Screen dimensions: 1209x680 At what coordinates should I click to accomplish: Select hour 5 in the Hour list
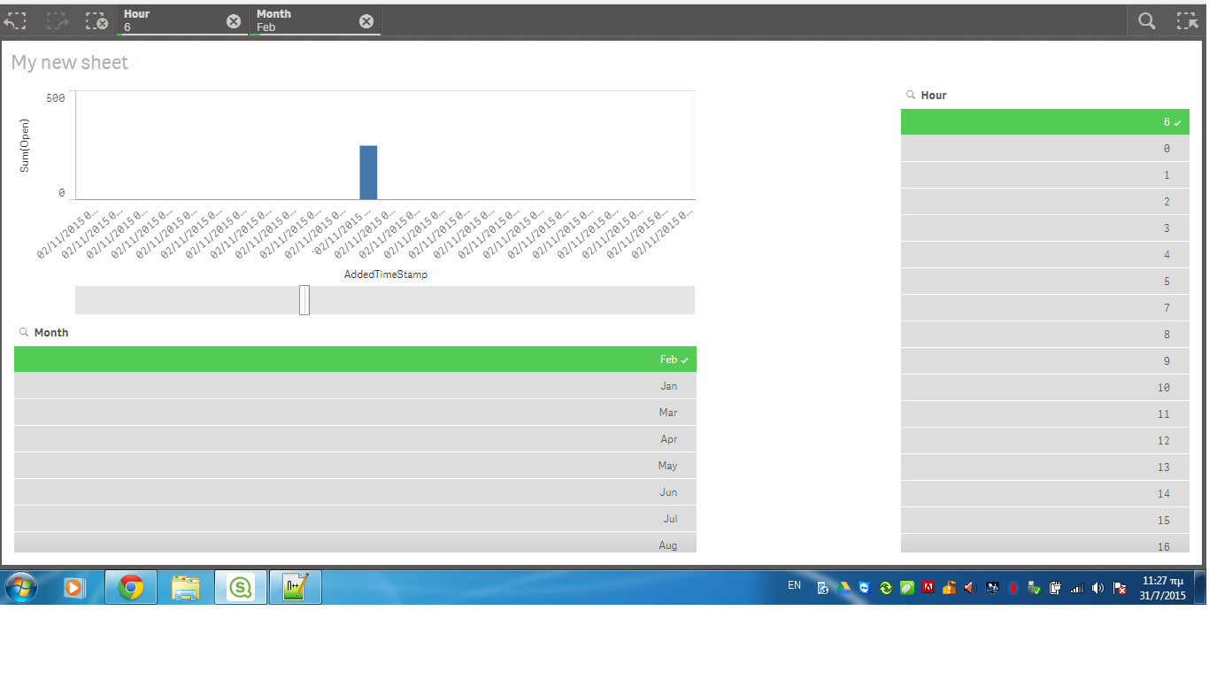tap(1045, 282)
